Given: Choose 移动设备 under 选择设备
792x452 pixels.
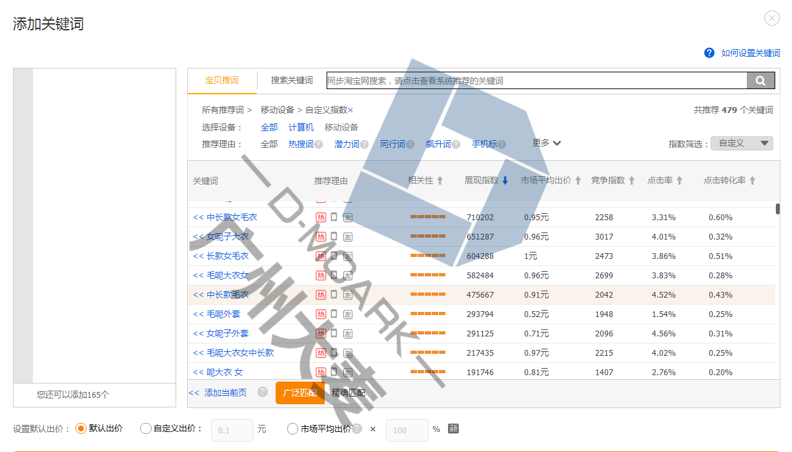Looking at the screenshot, I should (x=341, y=127).
